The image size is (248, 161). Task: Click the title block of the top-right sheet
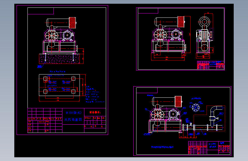(211, 65)
